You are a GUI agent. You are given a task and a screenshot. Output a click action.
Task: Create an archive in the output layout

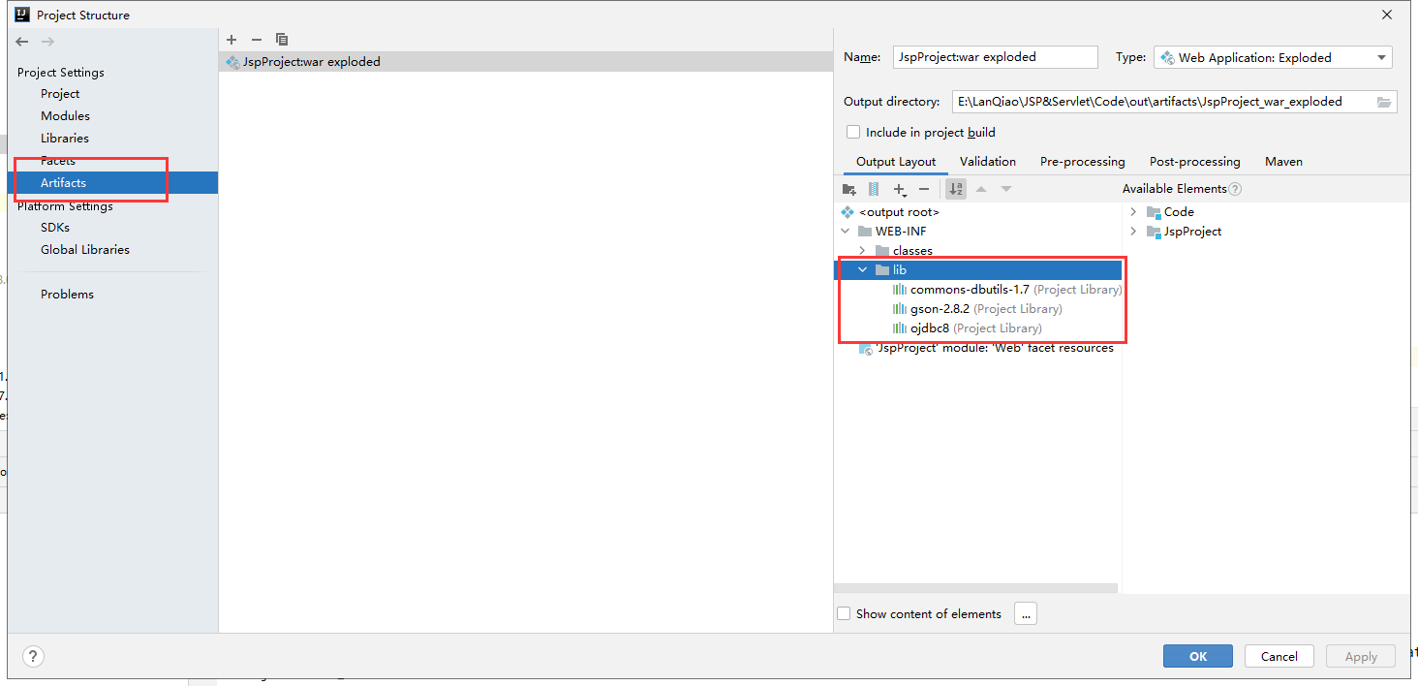[874, 189]
